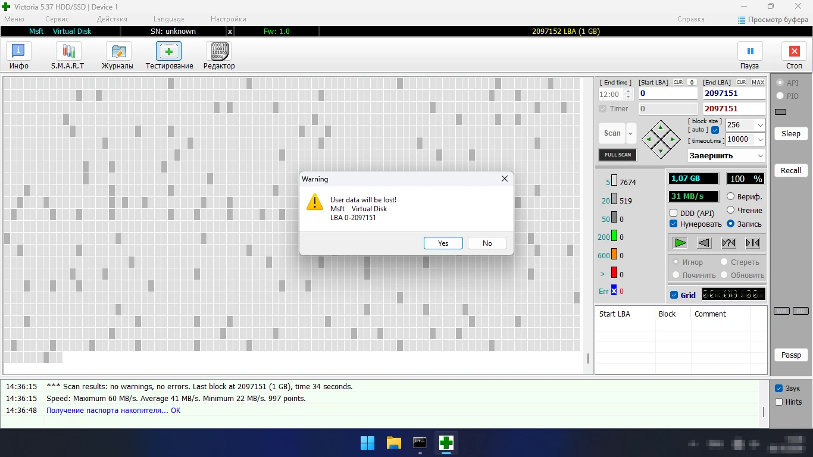Switch to the Тестирование testing view

point(169,56)
